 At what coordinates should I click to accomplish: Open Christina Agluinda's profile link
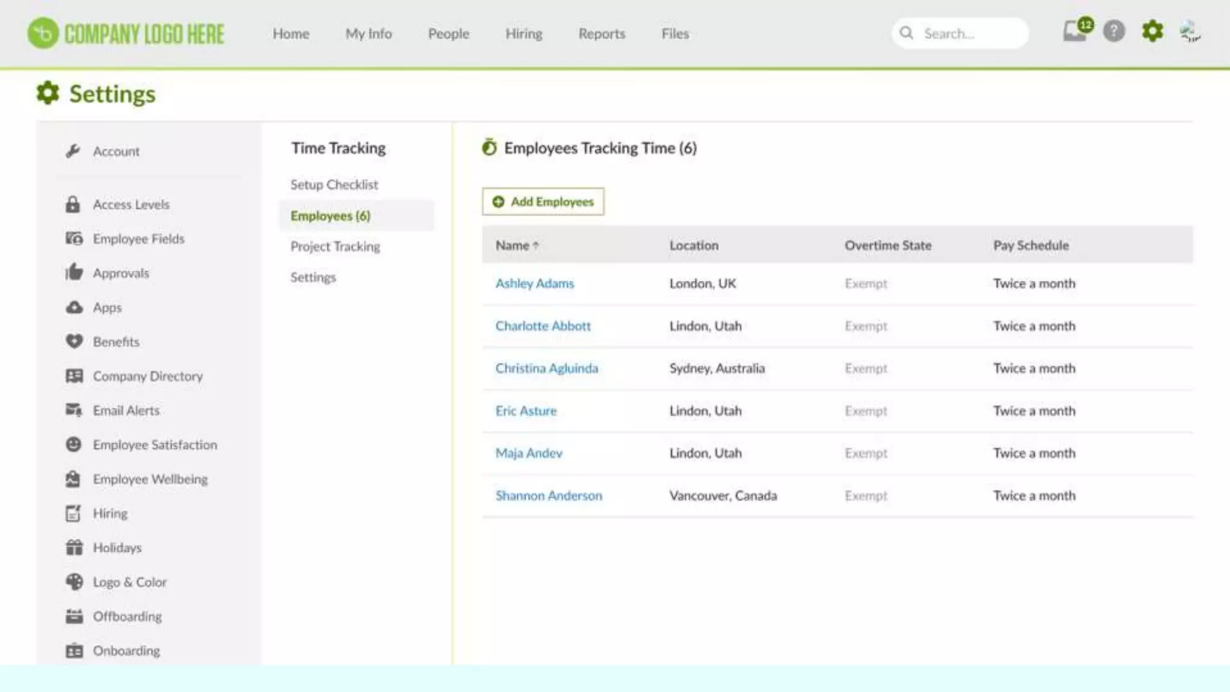[x=547, y=368]
